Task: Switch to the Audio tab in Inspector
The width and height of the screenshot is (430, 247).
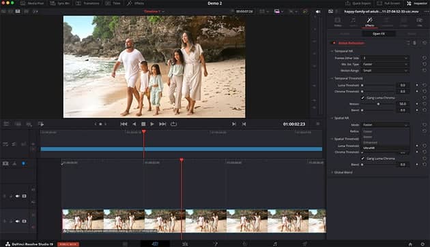Action: tap(354, 22)
